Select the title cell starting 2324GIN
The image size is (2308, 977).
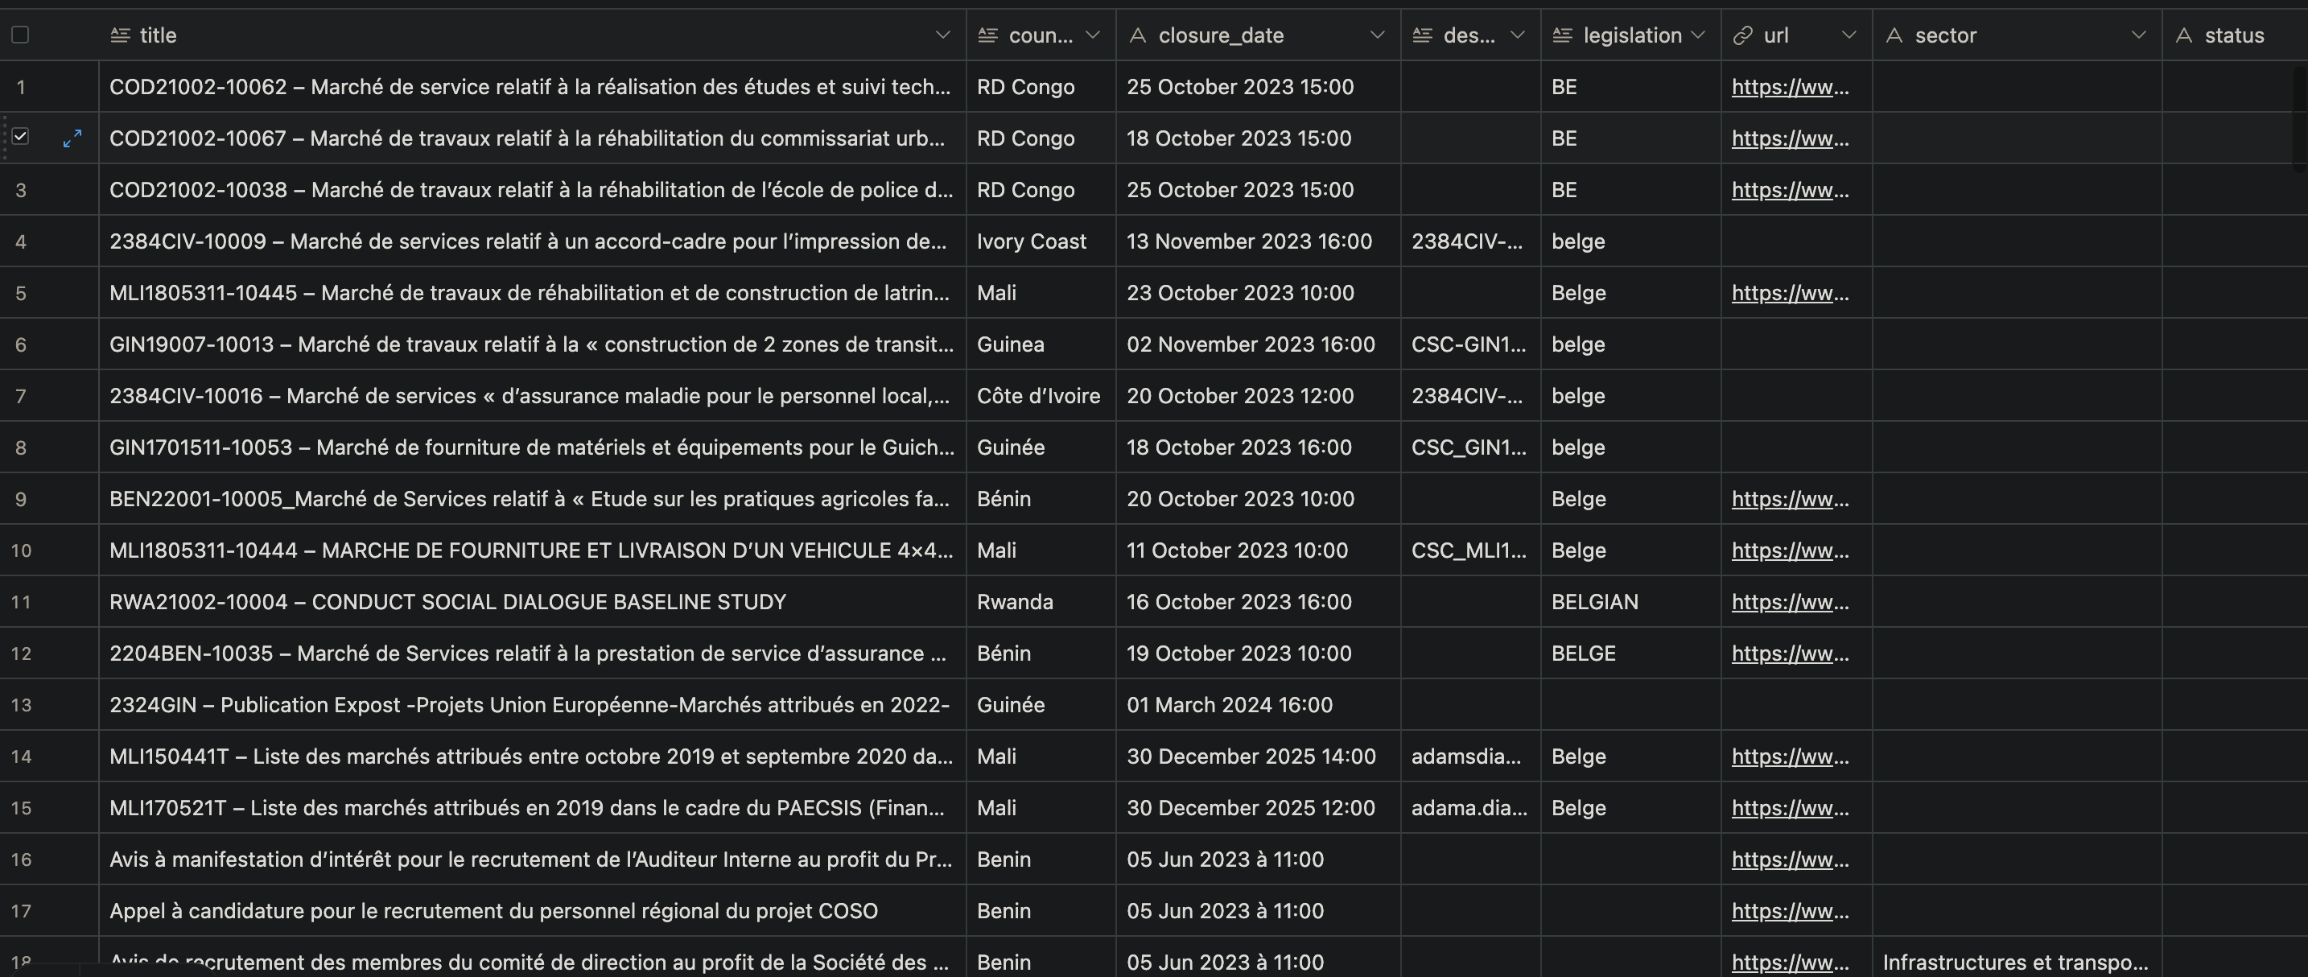pos(532,706)
